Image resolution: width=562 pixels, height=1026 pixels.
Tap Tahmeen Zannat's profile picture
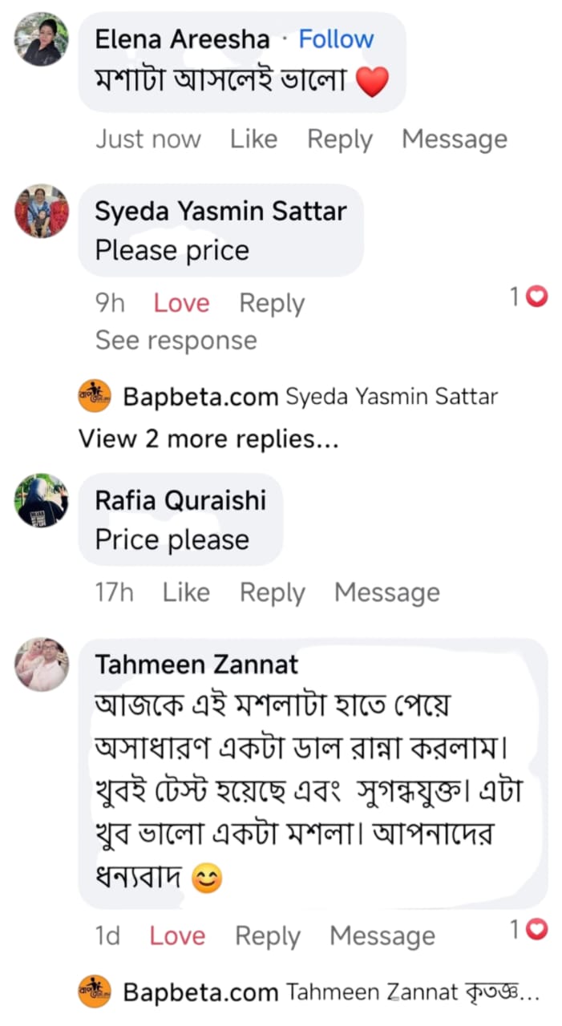(x=41, y=664)
